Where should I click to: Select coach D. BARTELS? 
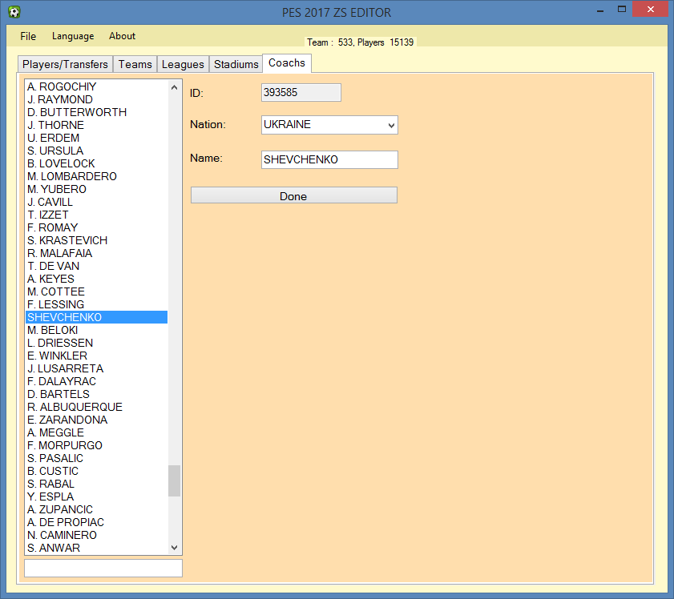[96, 394]
